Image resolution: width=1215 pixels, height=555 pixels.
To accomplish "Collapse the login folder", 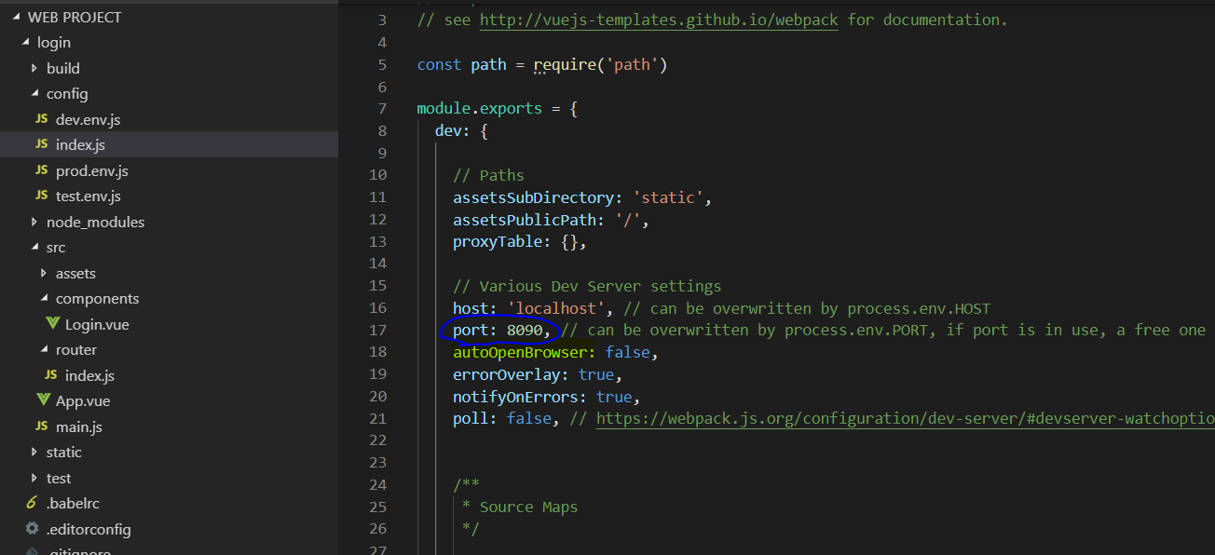I will coord(25,43).
